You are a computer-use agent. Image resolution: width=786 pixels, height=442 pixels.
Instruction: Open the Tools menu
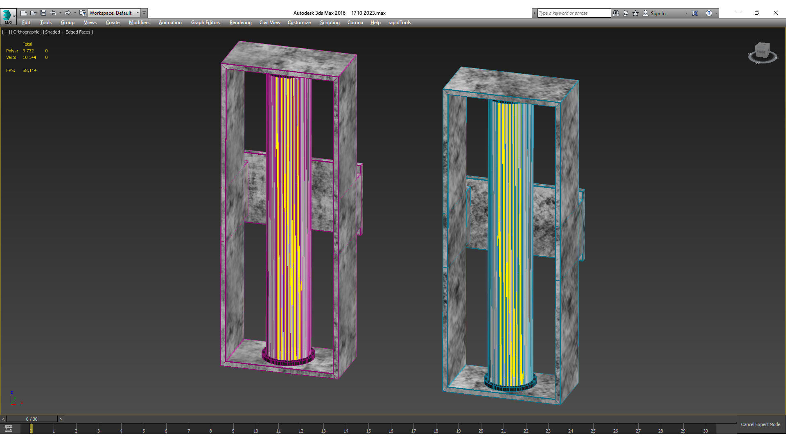click(46, 23)
